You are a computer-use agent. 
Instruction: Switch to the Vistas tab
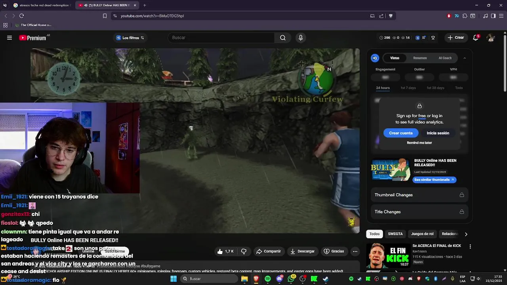point(395,58)
